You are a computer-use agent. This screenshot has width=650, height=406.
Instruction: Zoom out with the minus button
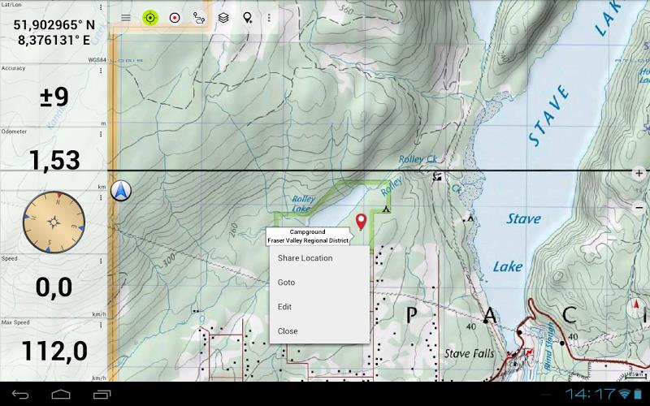(x=639, y=208)
